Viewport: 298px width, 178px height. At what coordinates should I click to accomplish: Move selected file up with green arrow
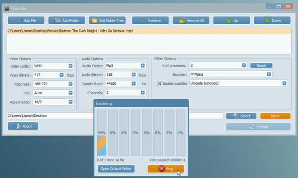point(229,20)
